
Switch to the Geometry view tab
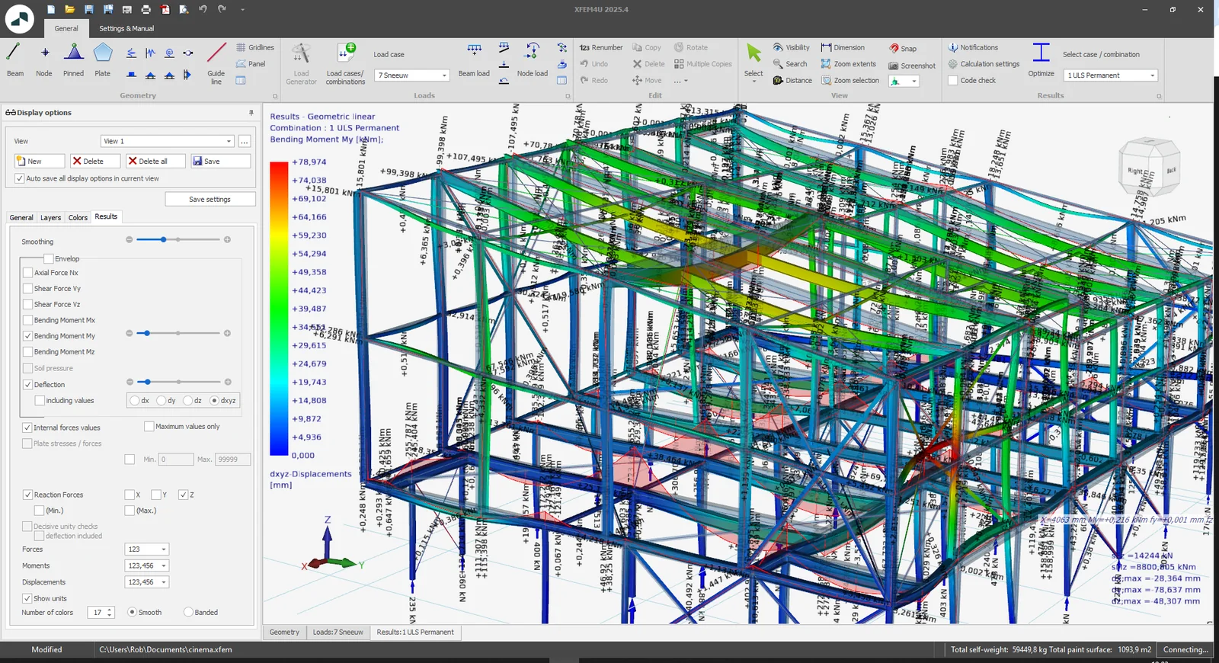pos(284,633)
